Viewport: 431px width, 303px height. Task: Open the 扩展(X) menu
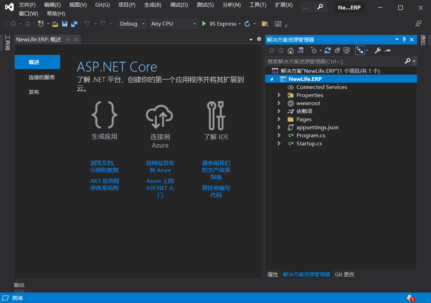(x=284, y=5)
